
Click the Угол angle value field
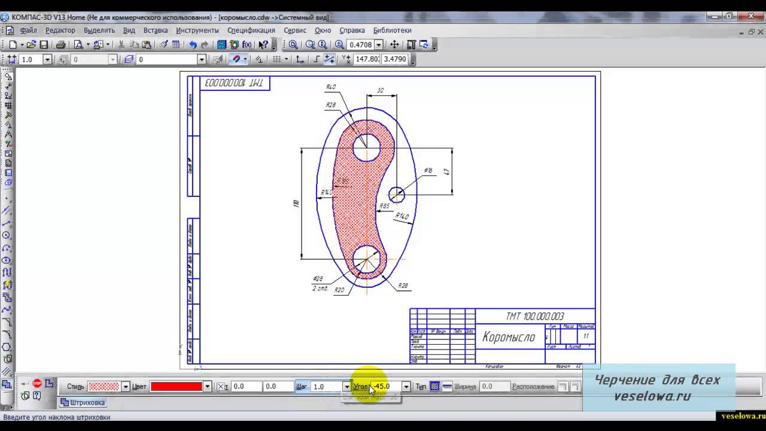coord(386,387)
